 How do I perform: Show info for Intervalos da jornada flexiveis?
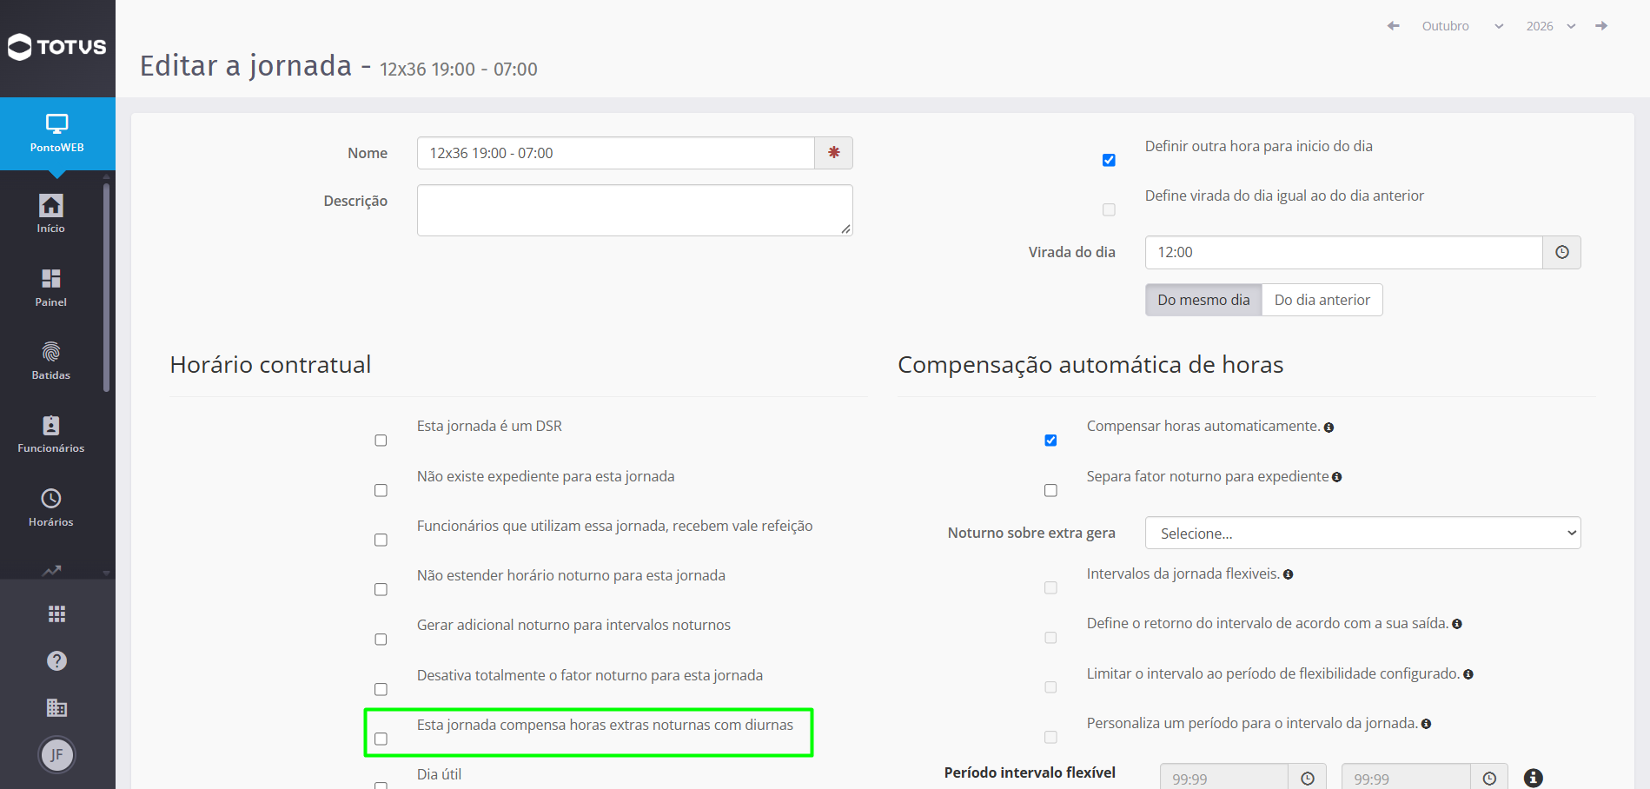(1288, 574)
